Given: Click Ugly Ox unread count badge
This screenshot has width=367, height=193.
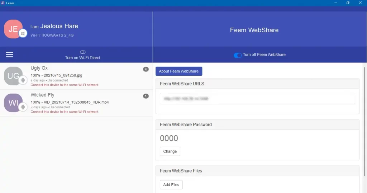Looking at the screenshot, I should coord(146,69).
